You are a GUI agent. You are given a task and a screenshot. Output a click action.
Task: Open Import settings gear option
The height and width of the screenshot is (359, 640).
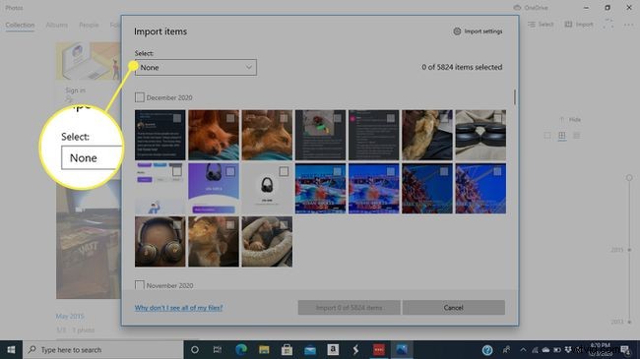coord(478,31)
